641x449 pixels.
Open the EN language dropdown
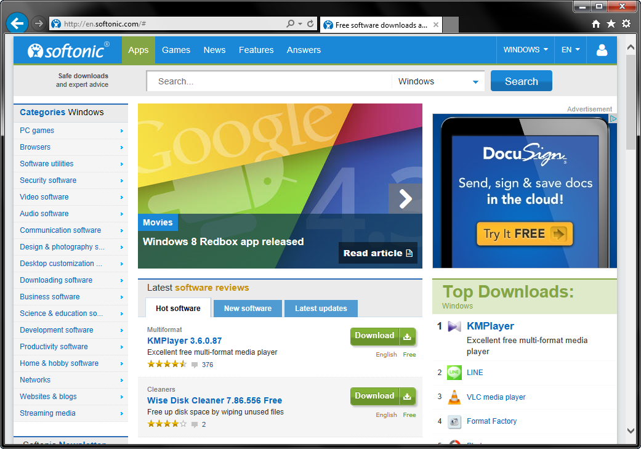point(570,50)
